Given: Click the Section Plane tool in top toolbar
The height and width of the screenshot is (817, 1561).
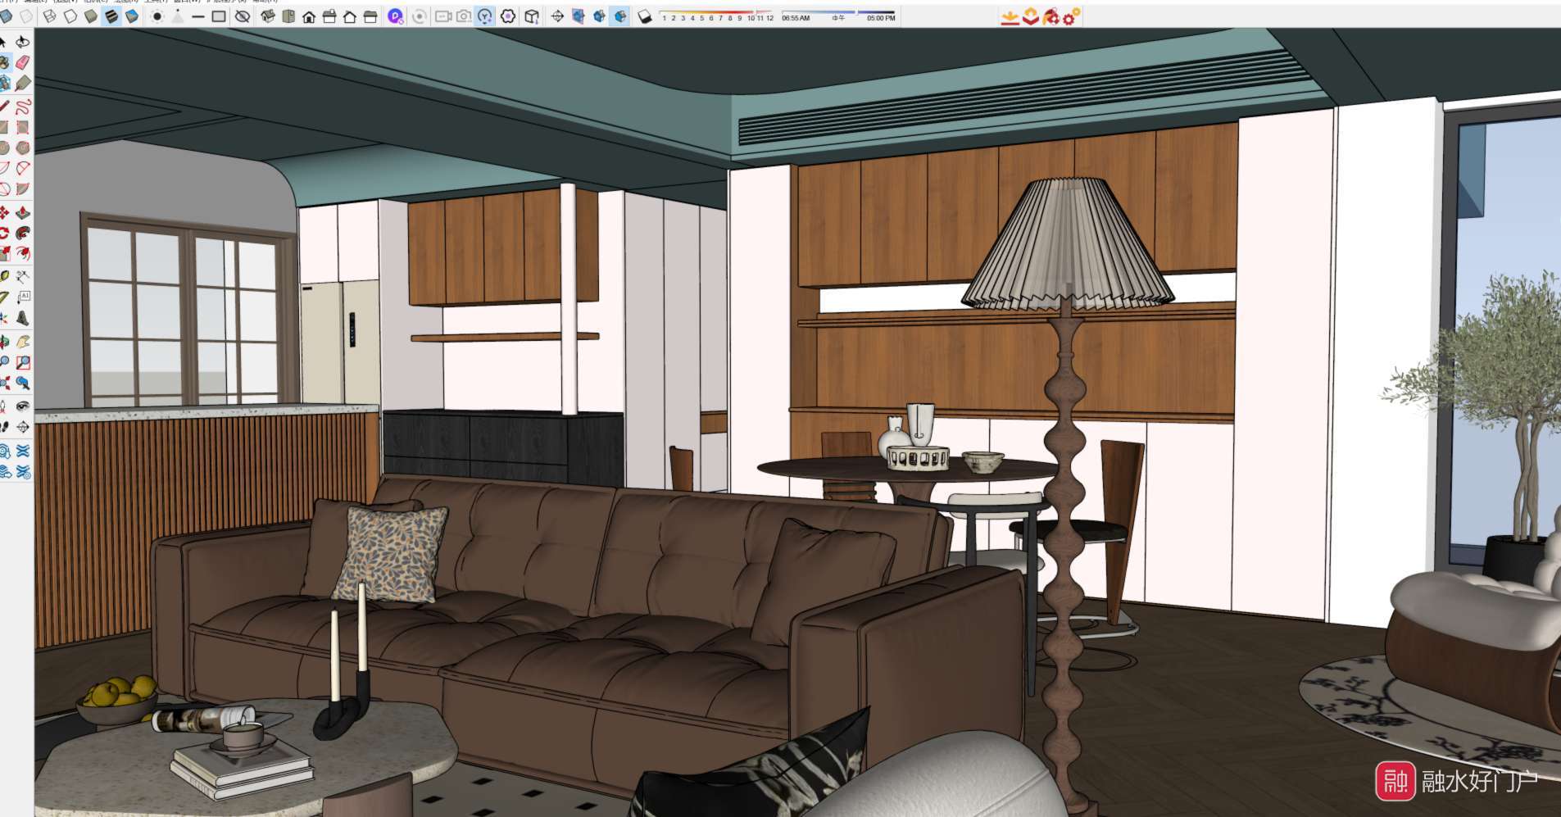Looking at the screenshot, I should [x=557, y=16].
